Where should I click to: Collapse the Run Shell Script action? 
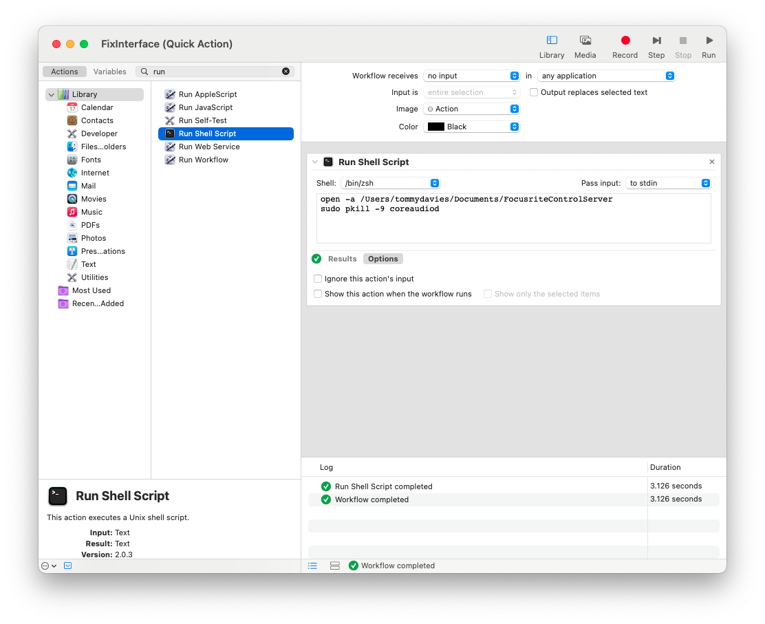314,162
